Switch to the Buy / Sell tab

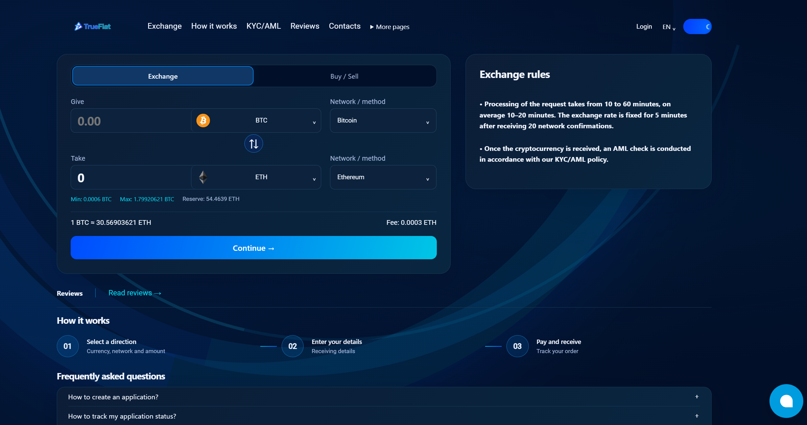pos(345,76)
